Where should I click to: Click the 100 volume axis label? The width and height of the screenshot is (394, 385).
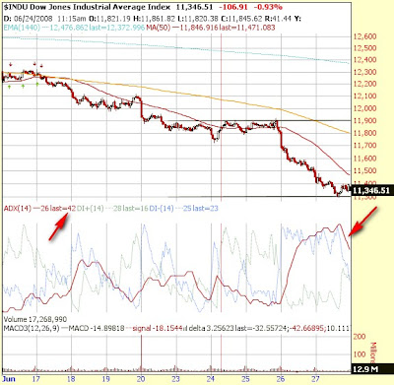coord(360,354)
